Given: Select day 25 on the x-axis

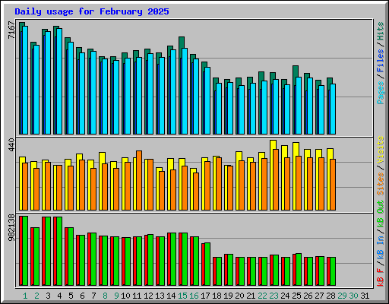Looking at the screenshot, I should click(296, 296).
